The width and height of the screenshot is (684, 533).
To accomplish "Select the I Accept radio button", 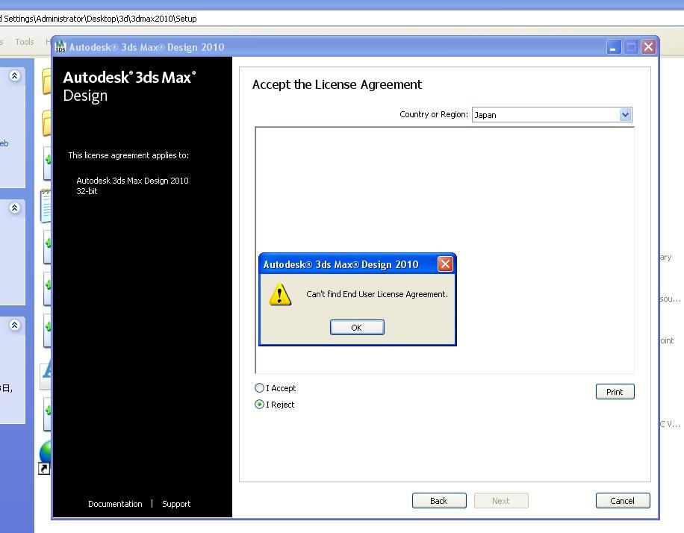I will (259, 387).
